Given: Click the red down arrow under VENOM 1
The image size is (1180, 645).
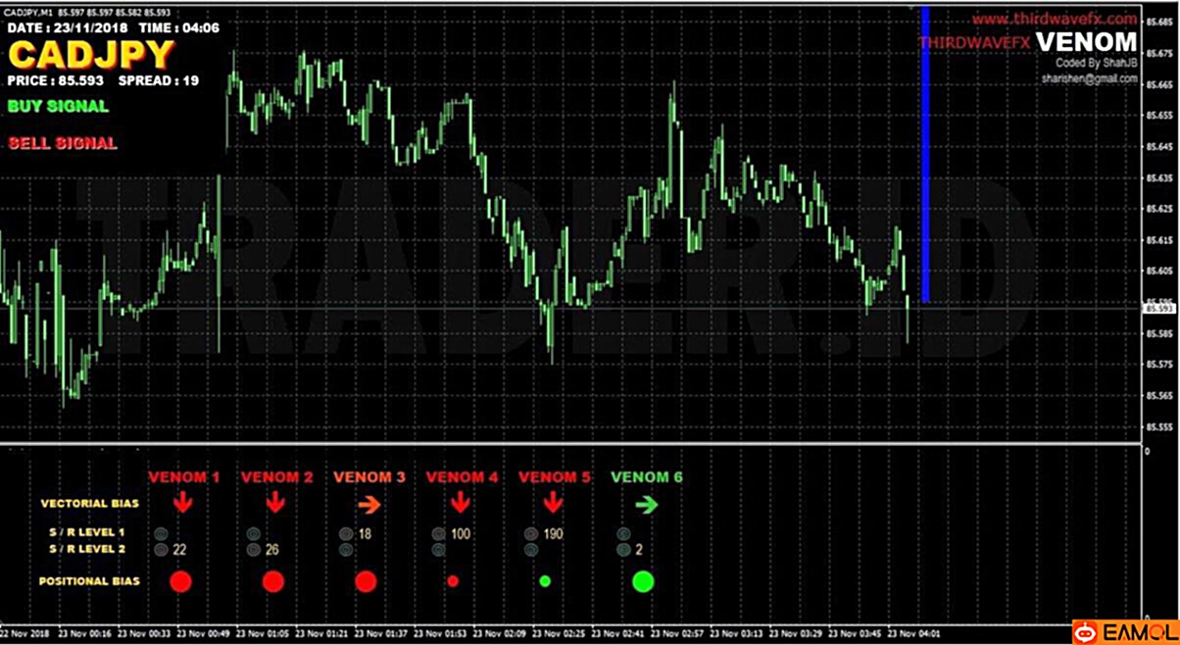Looking at the screenshot, I should (x=182, y=504).
